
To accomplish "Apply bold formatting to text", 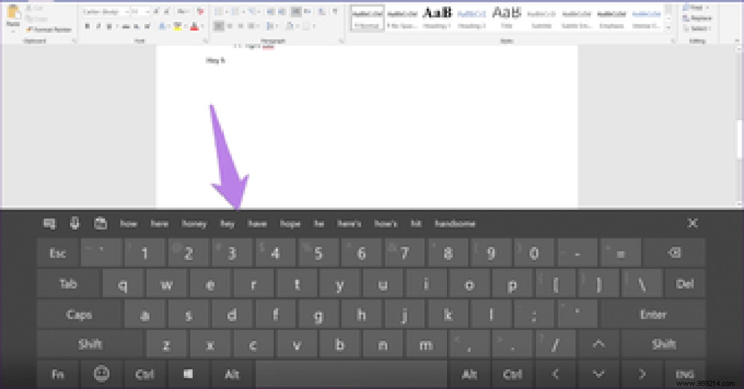I will point(87,26).
